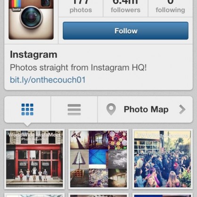
Task: Open the nine-photo collage thumbnail
Action: tap(98, 159)
